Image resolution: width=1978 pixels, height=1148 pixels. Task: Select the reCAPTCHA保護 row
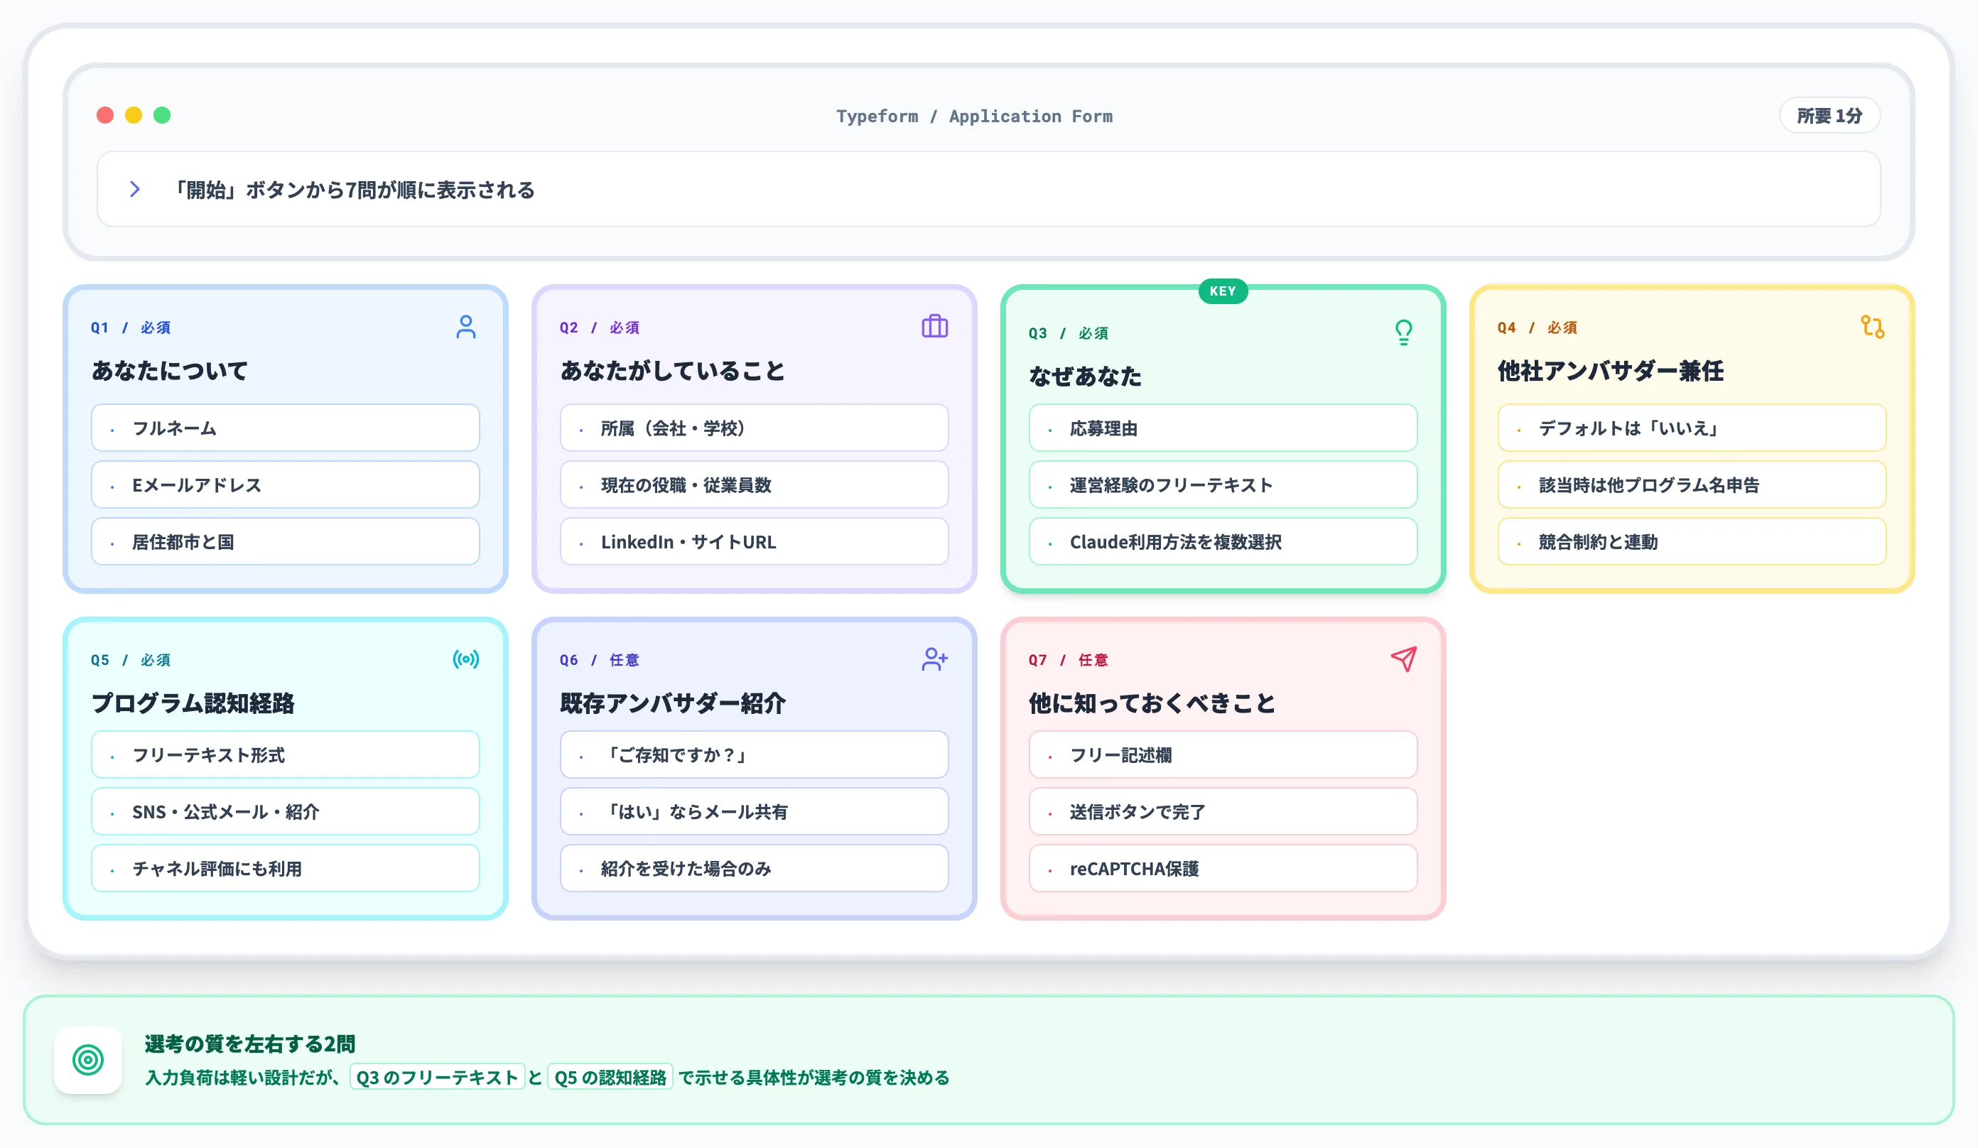coord(1223,869)
